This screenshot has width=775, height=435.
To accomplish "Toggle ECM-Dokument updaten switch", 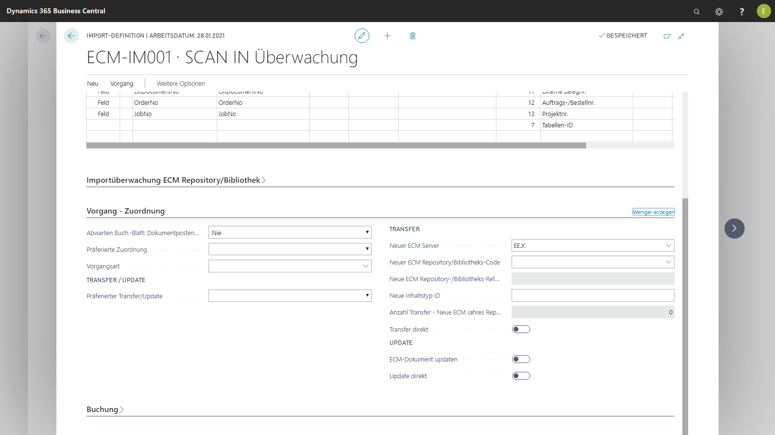I will 521,359.
